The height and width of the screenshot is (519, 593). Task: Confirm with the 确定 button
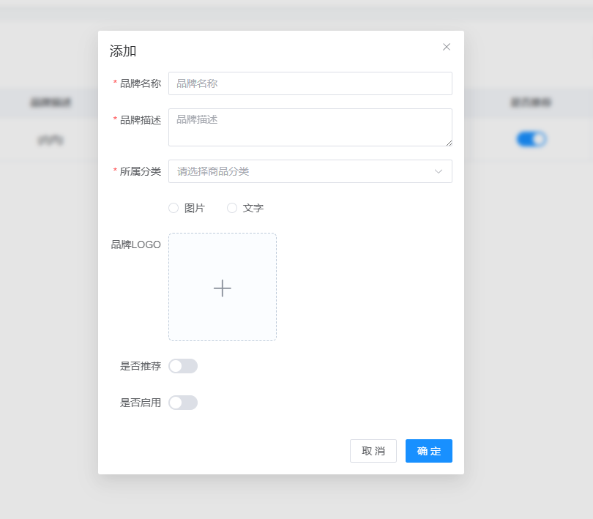click(429, 451)
